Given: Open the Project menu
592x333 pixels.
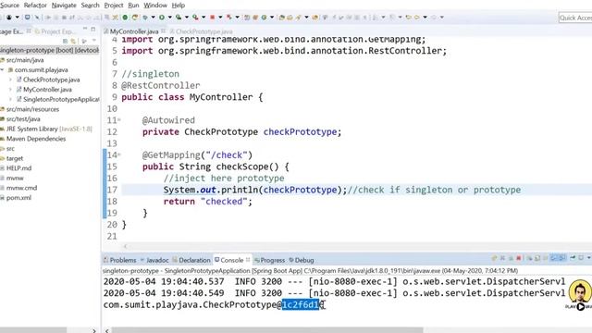Looking at the screenshot, I should (x=114, y=6).
